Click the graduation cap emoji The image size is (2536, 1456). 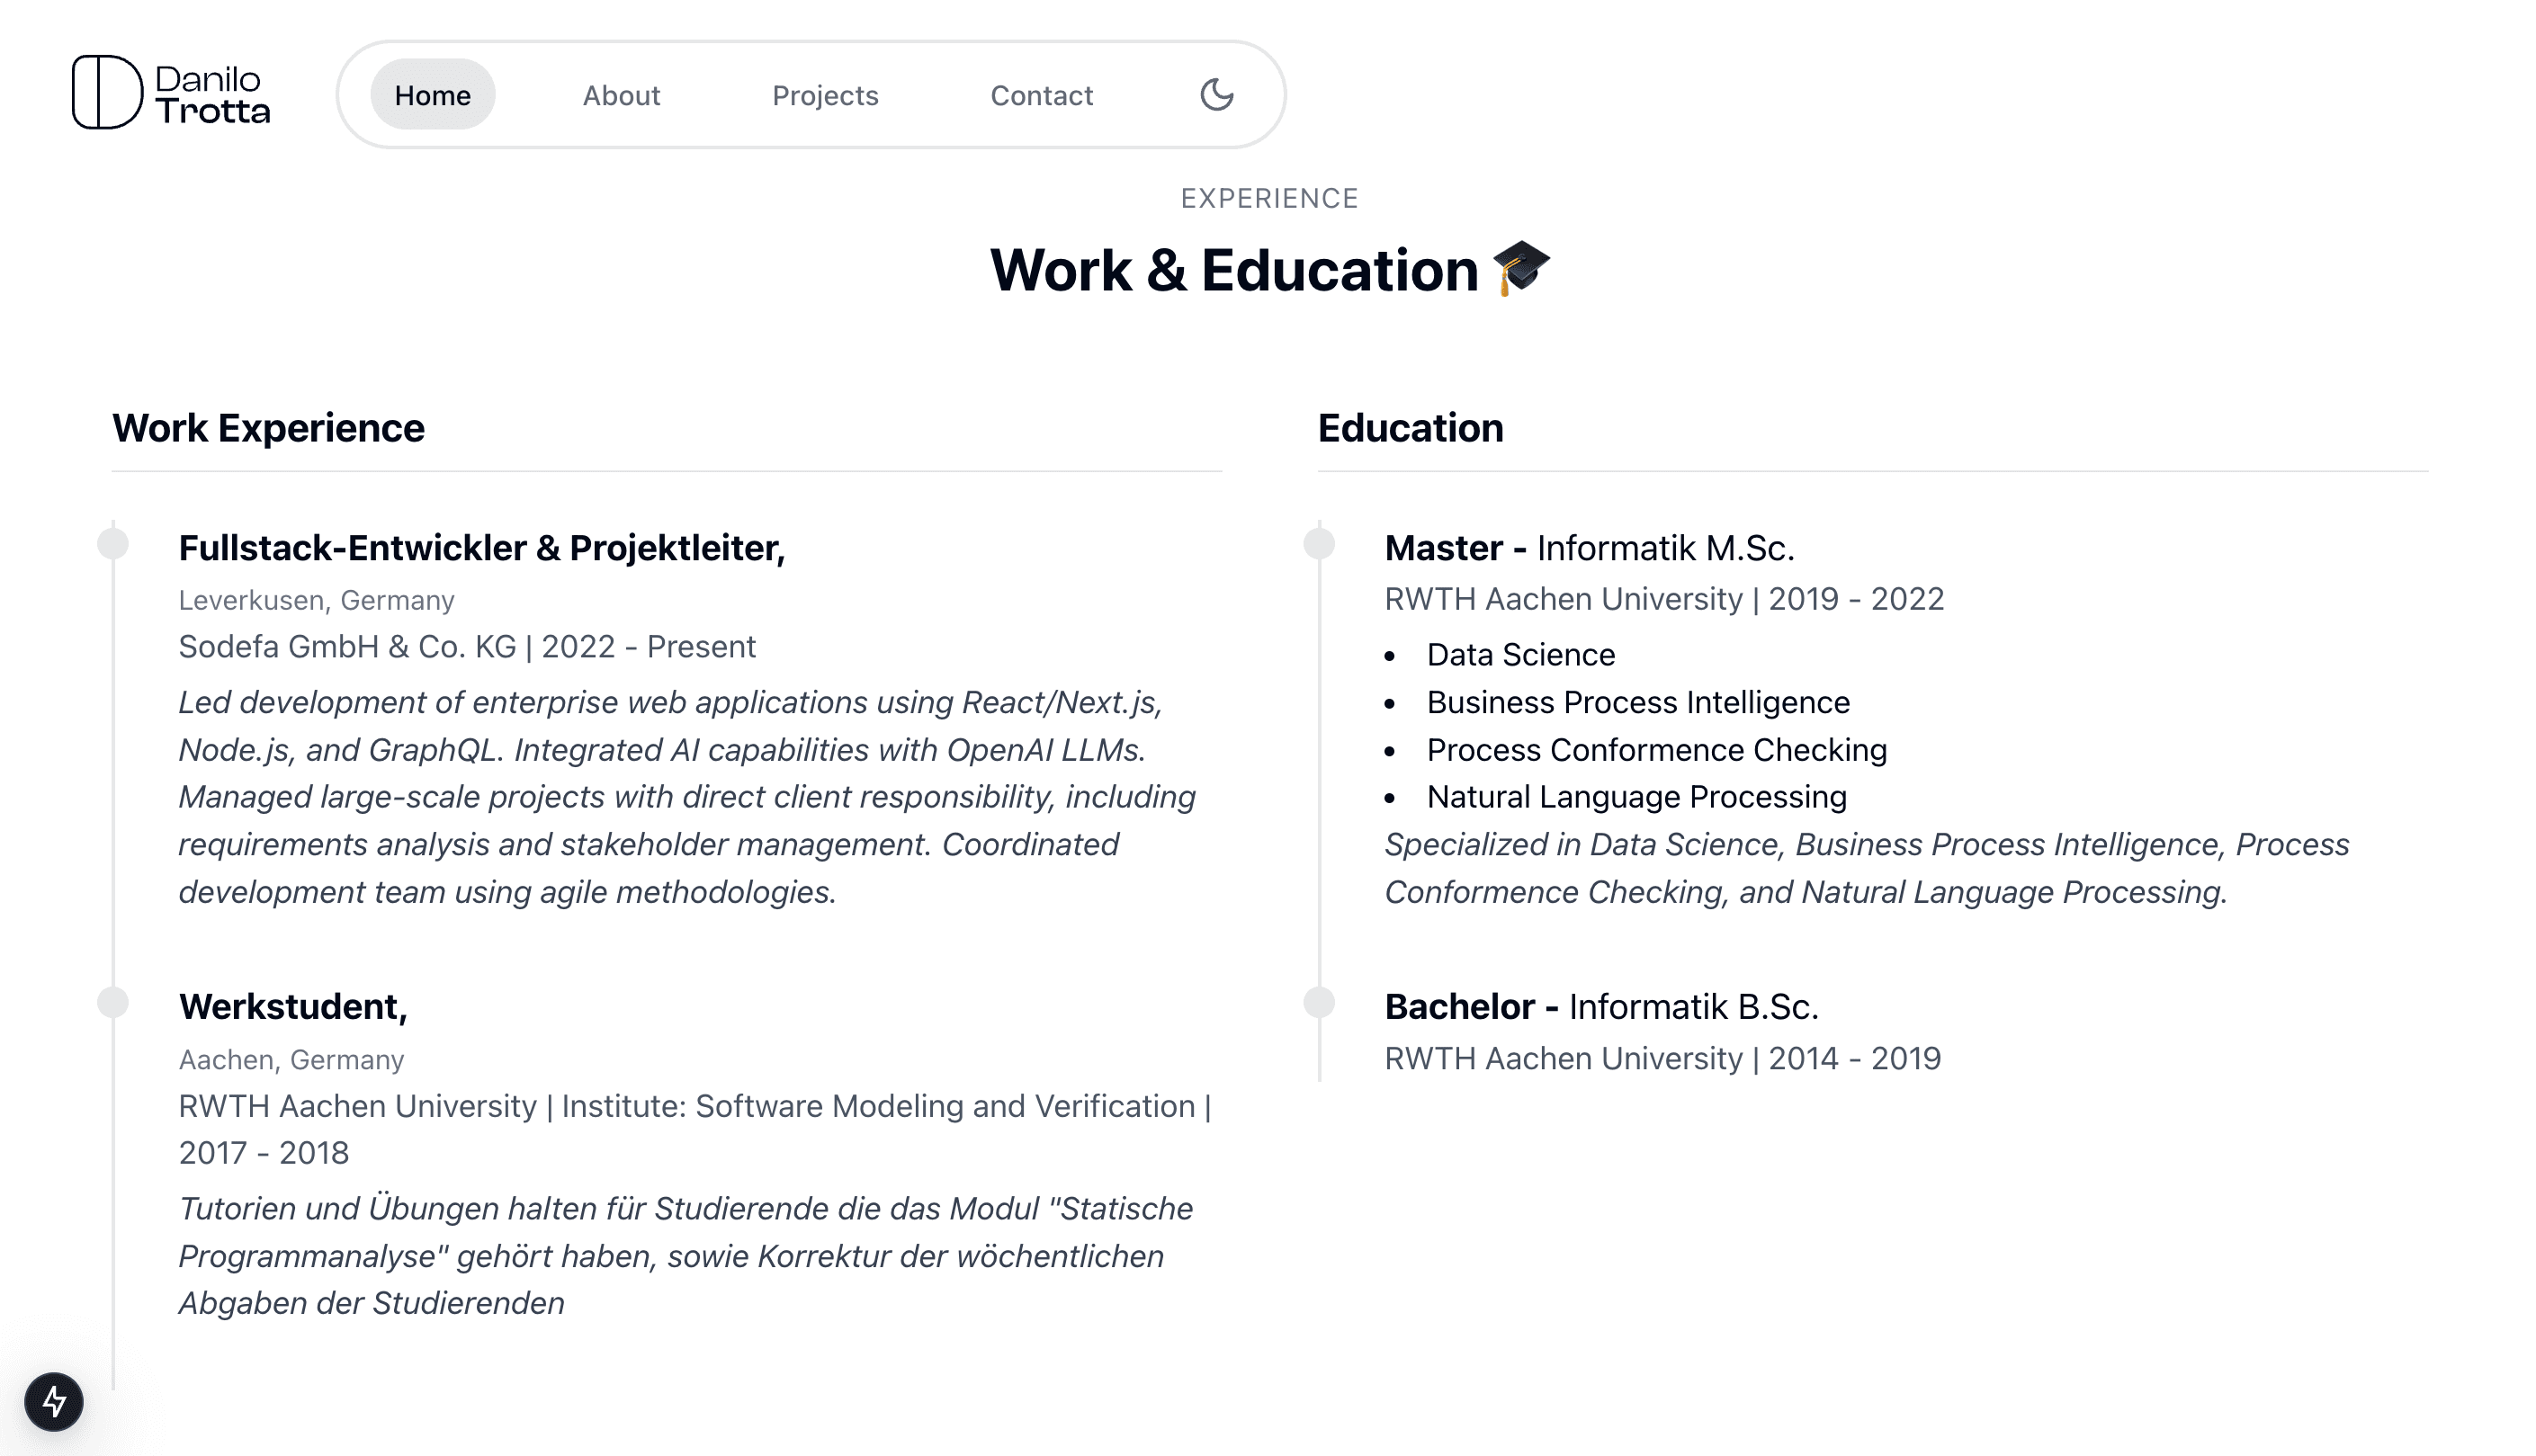(1520, 269)
